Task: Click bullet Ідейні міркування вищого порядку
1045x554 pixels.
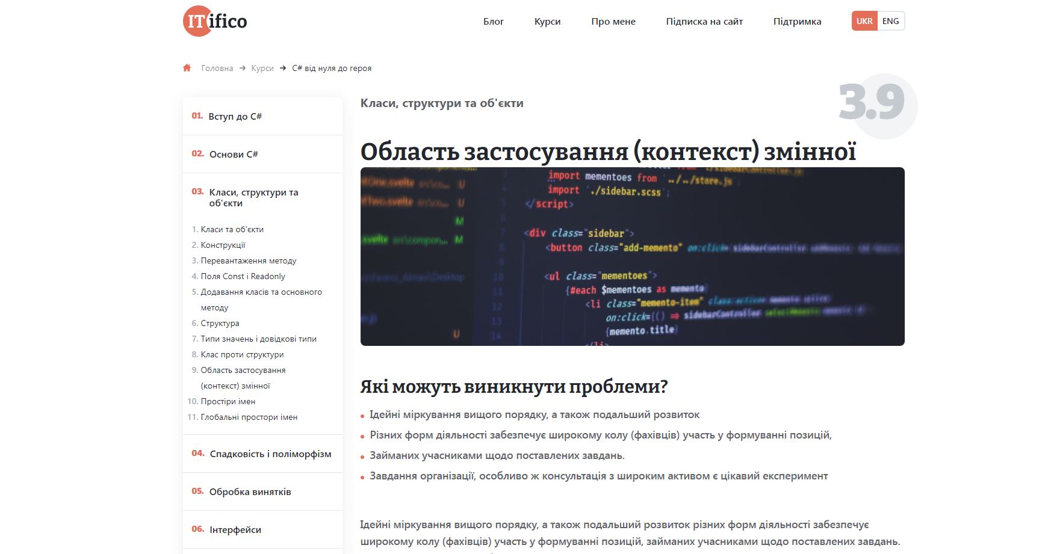Action: (535, 414)
